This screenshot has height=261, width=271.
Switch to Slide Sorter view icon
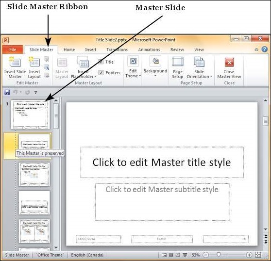tap(171, 255)
